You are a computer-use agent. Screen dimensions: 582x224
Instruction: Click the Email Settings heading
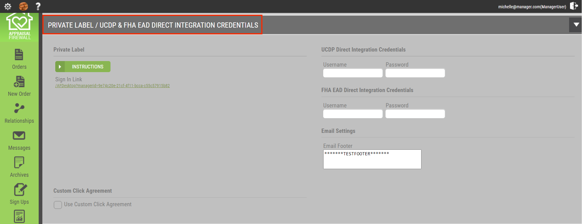pyautogui.click(x=338, y=131)
